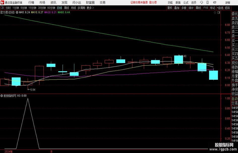
Task: Open the 版面 menu
Action: pos(178,3)
